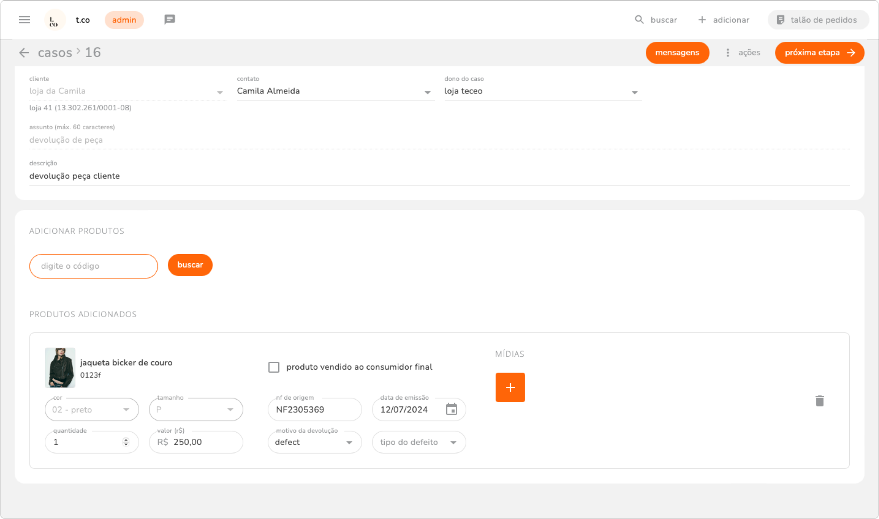
Task: Check produto vendido ao consumidor final
Action: (274, 367)
